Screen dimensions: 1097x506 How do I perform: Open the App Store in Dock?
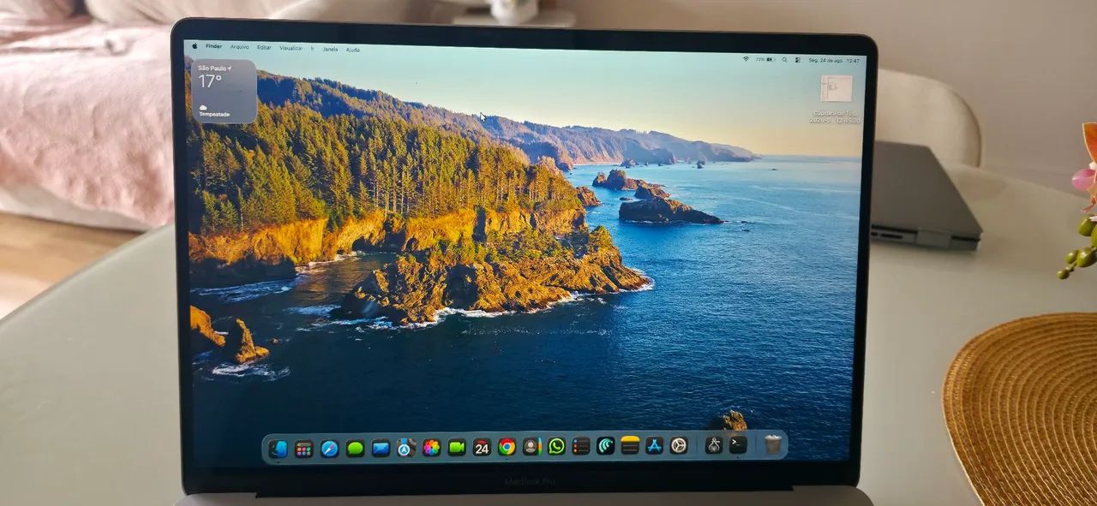tap(654, 445)
